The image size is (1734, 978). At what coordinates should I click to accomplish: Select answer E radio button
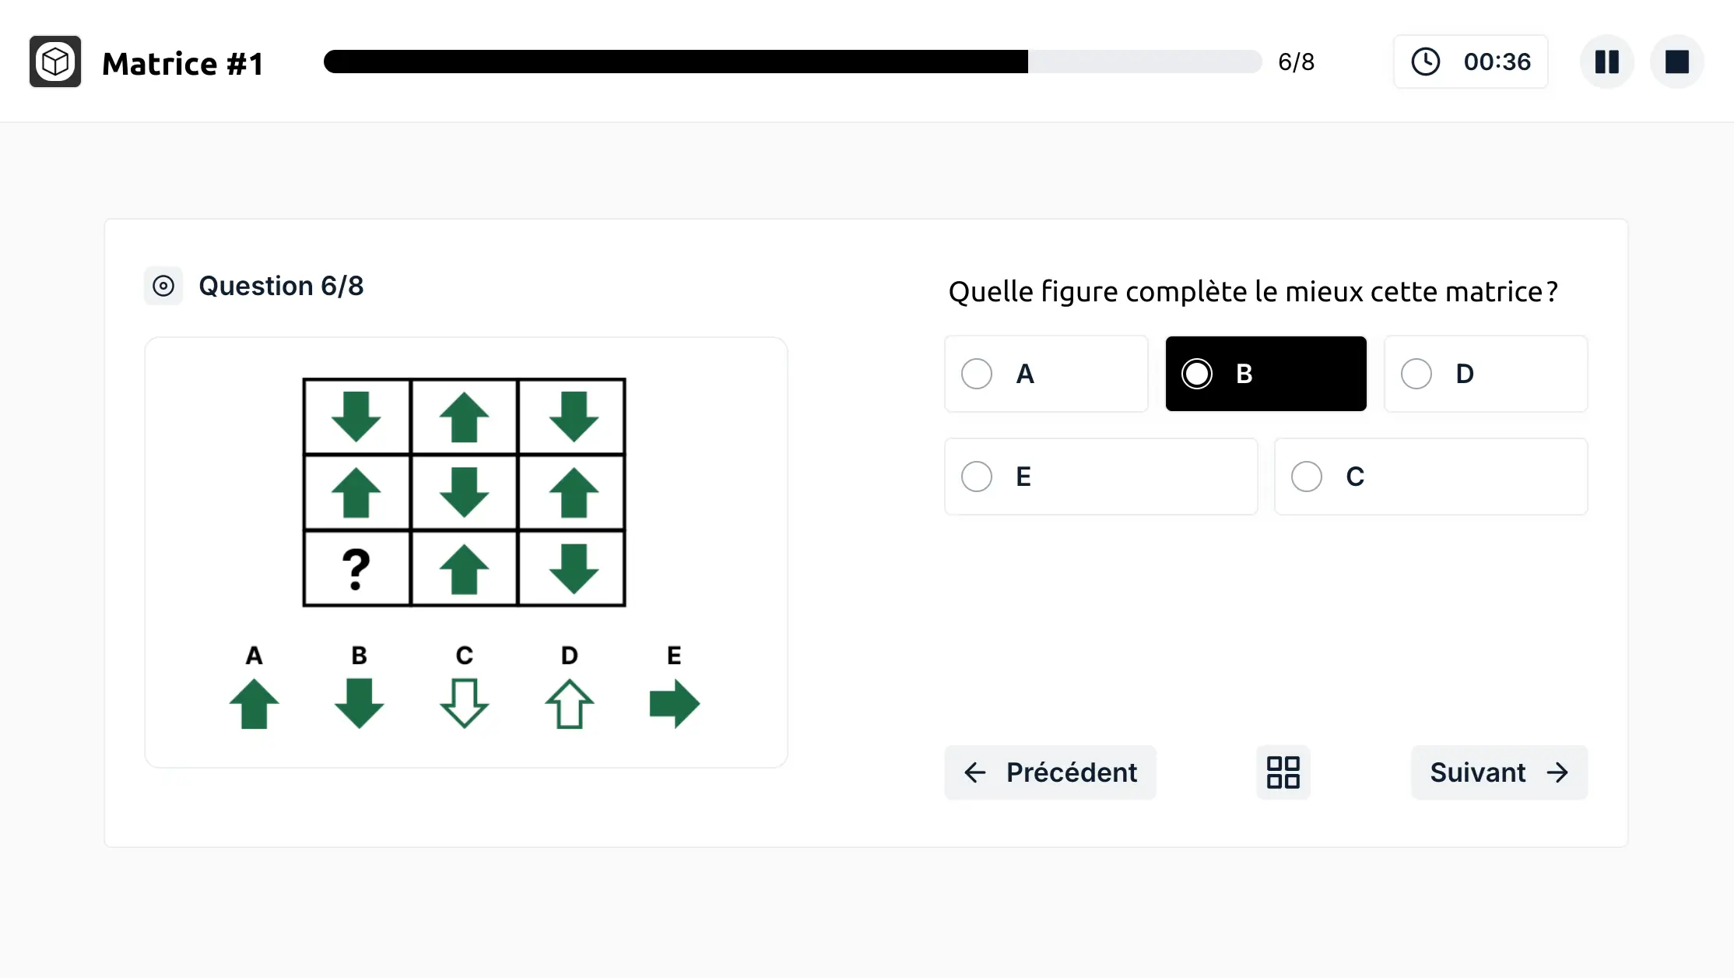pos(976,477)
